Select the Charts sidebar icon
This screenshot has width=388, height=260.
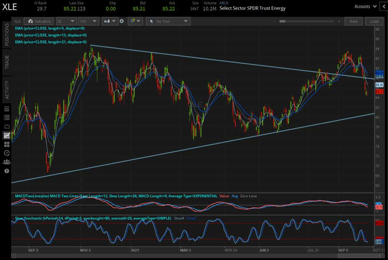pos(7,135)
